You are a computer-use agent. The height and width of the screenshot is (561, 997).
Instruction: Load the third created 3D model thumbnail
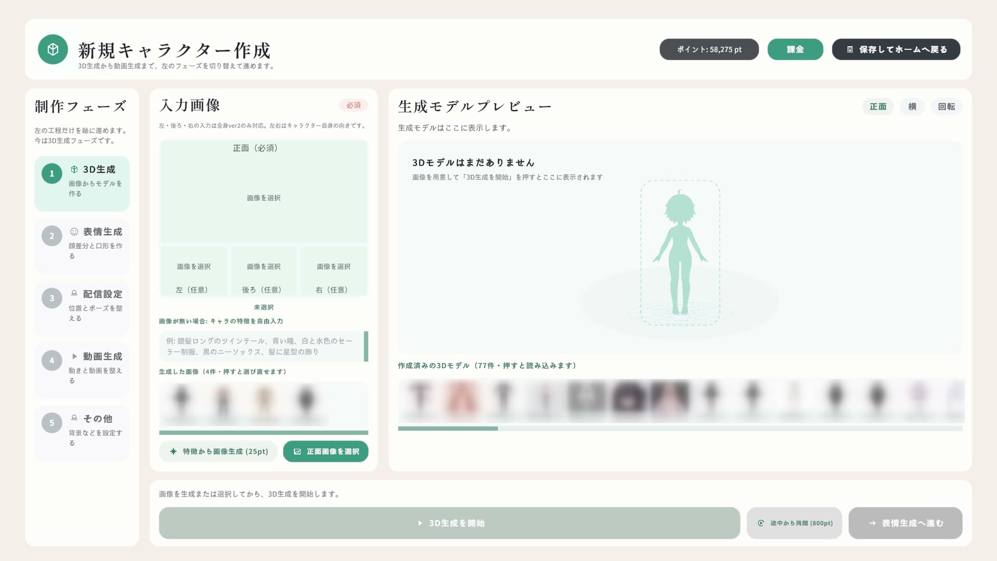click(503, 400)
